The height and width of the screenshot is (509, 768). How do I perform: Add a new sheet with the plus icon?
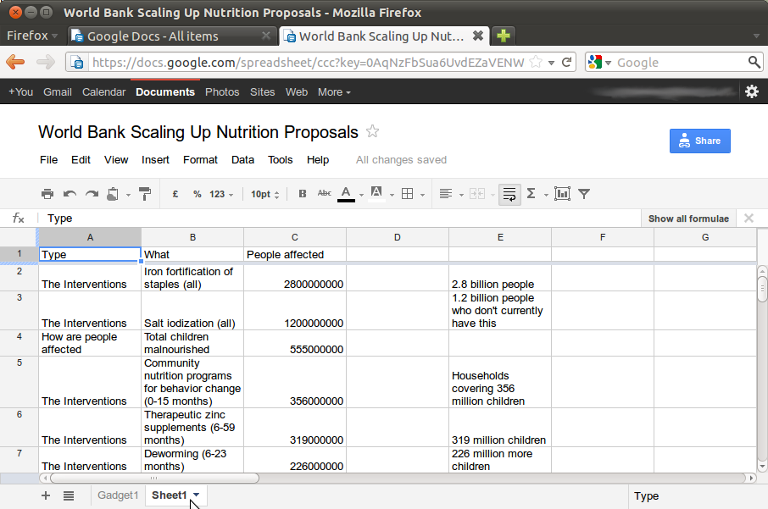(46, 495)
